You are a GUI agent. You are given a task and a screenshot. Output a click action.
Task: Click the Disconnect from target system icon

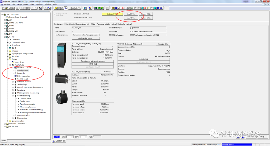pos(65,8)
